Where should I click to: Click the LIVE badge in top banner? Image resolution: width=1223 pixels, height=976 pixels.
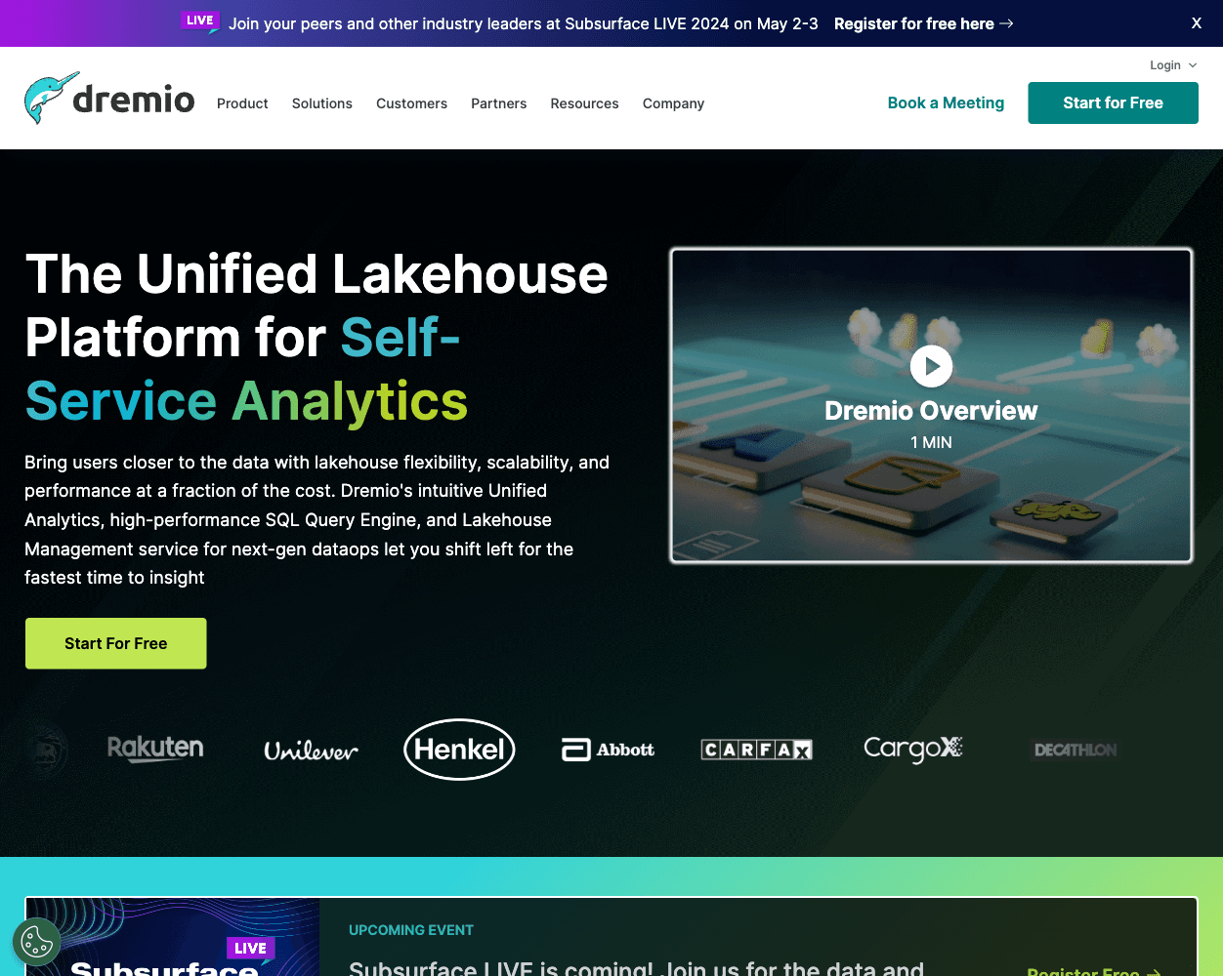tap(200, 21)
